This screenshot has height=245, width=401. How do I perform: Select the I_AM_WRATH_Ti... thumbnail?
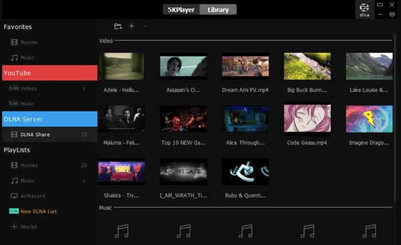coord(183,171)
